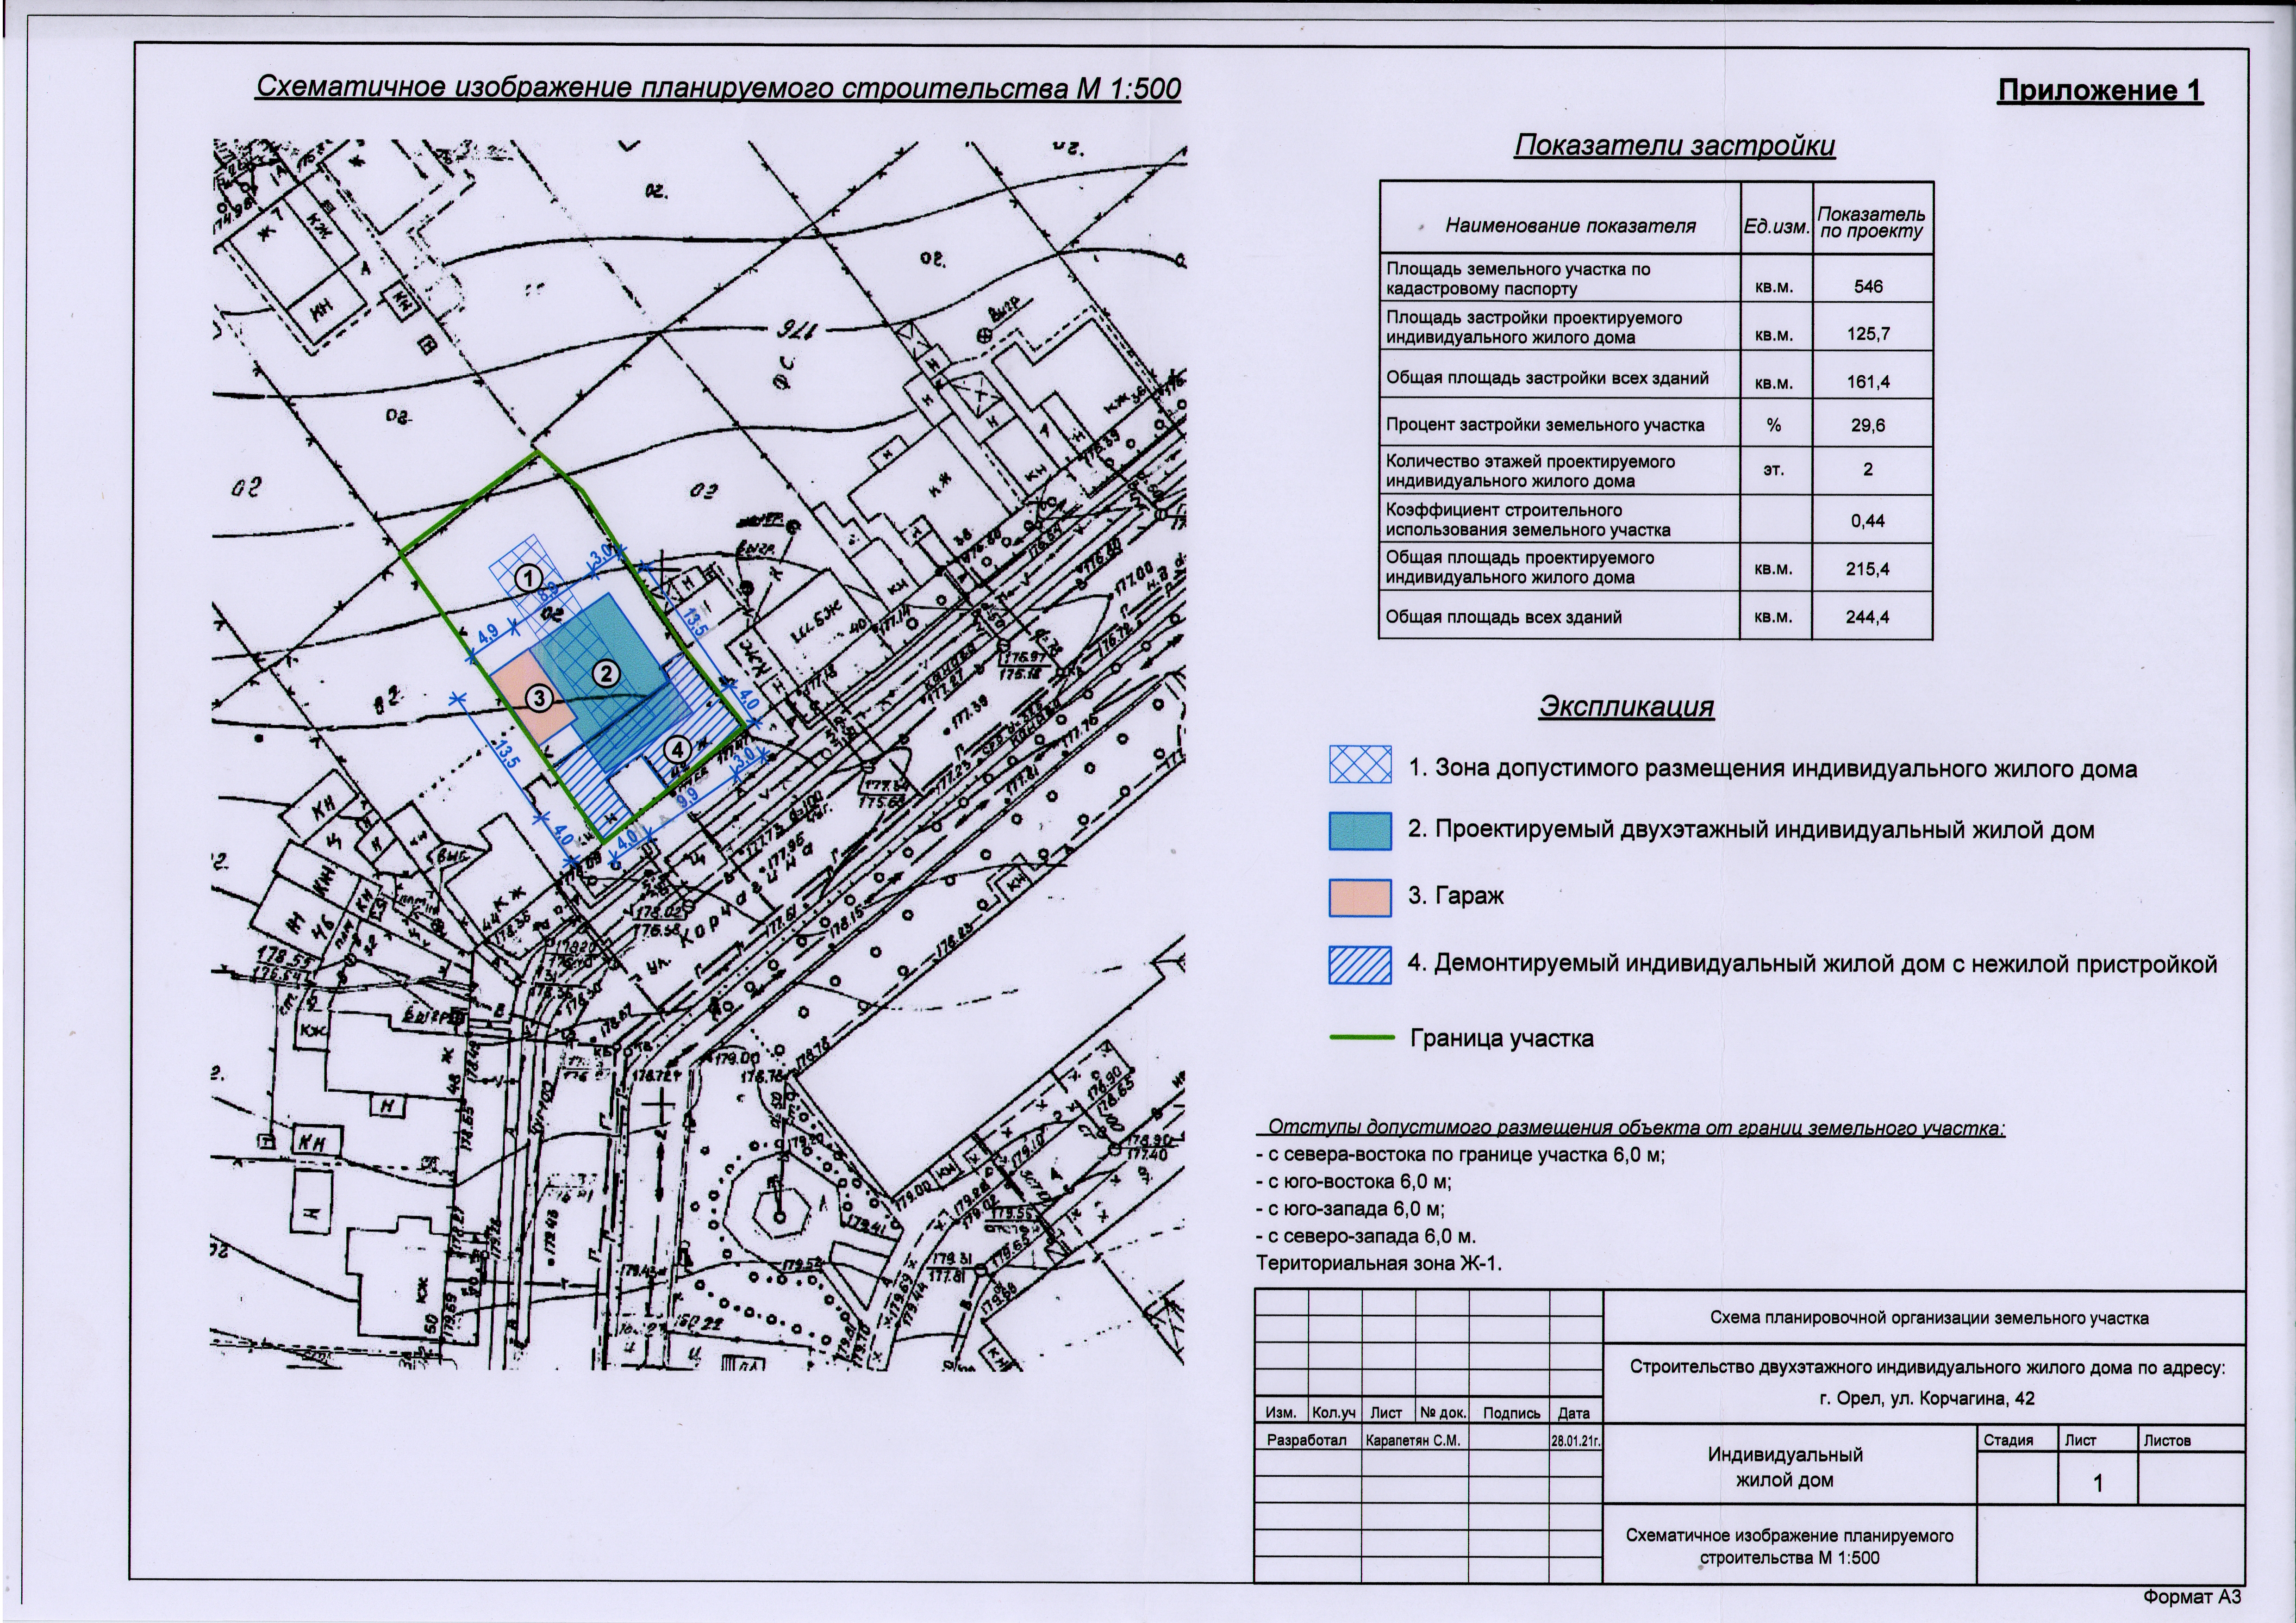Click the value 215,4 in the table

tap(1868, 569)
